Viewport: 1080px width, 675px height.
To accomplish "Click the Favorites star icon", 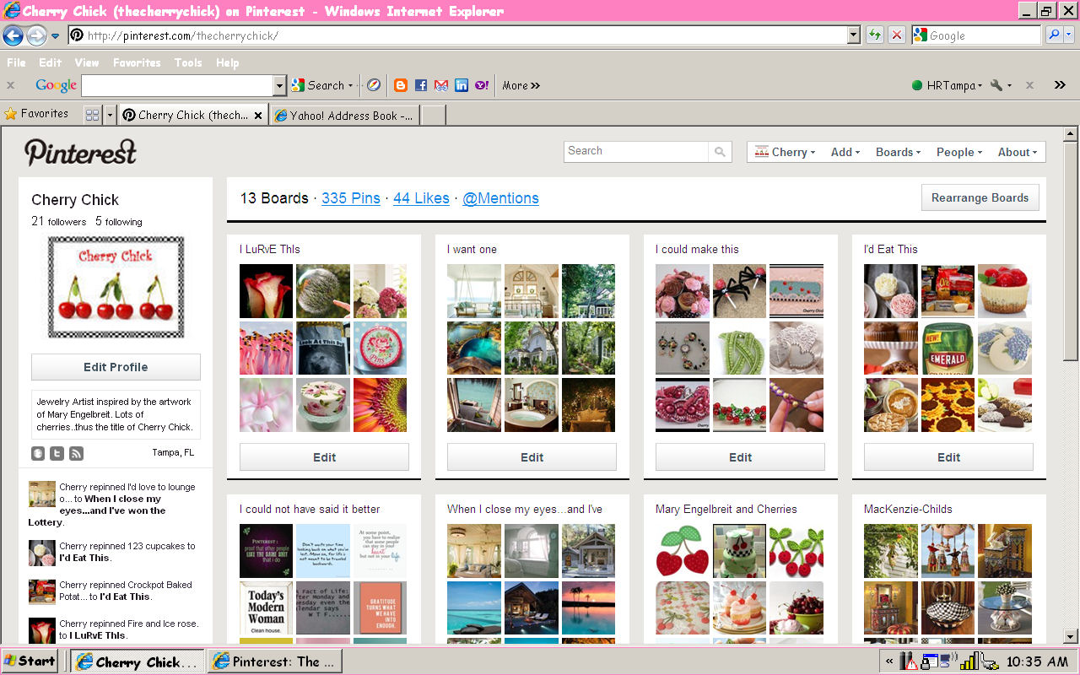I will 11,114.
